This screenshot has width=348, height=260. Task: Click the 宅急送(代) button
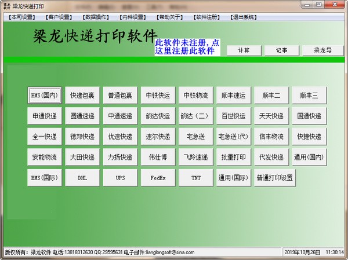[234, 137]
